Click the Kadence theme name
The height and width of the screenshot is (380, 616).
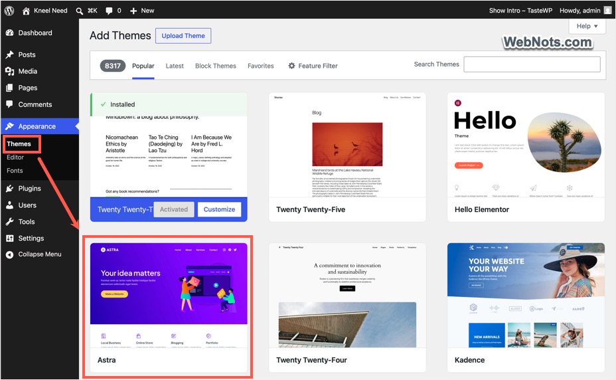(x=469, y=360)
